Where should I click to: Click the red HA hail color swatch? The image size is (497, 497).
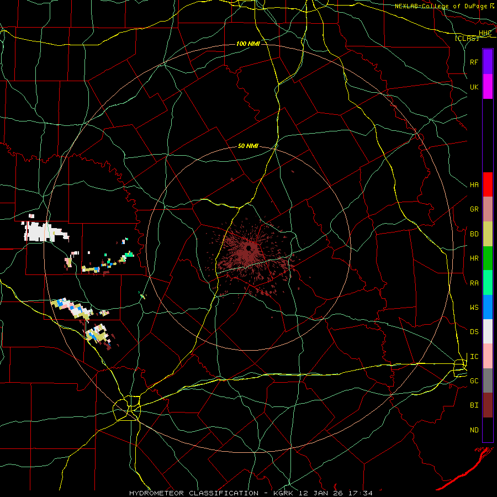(488, 184)
